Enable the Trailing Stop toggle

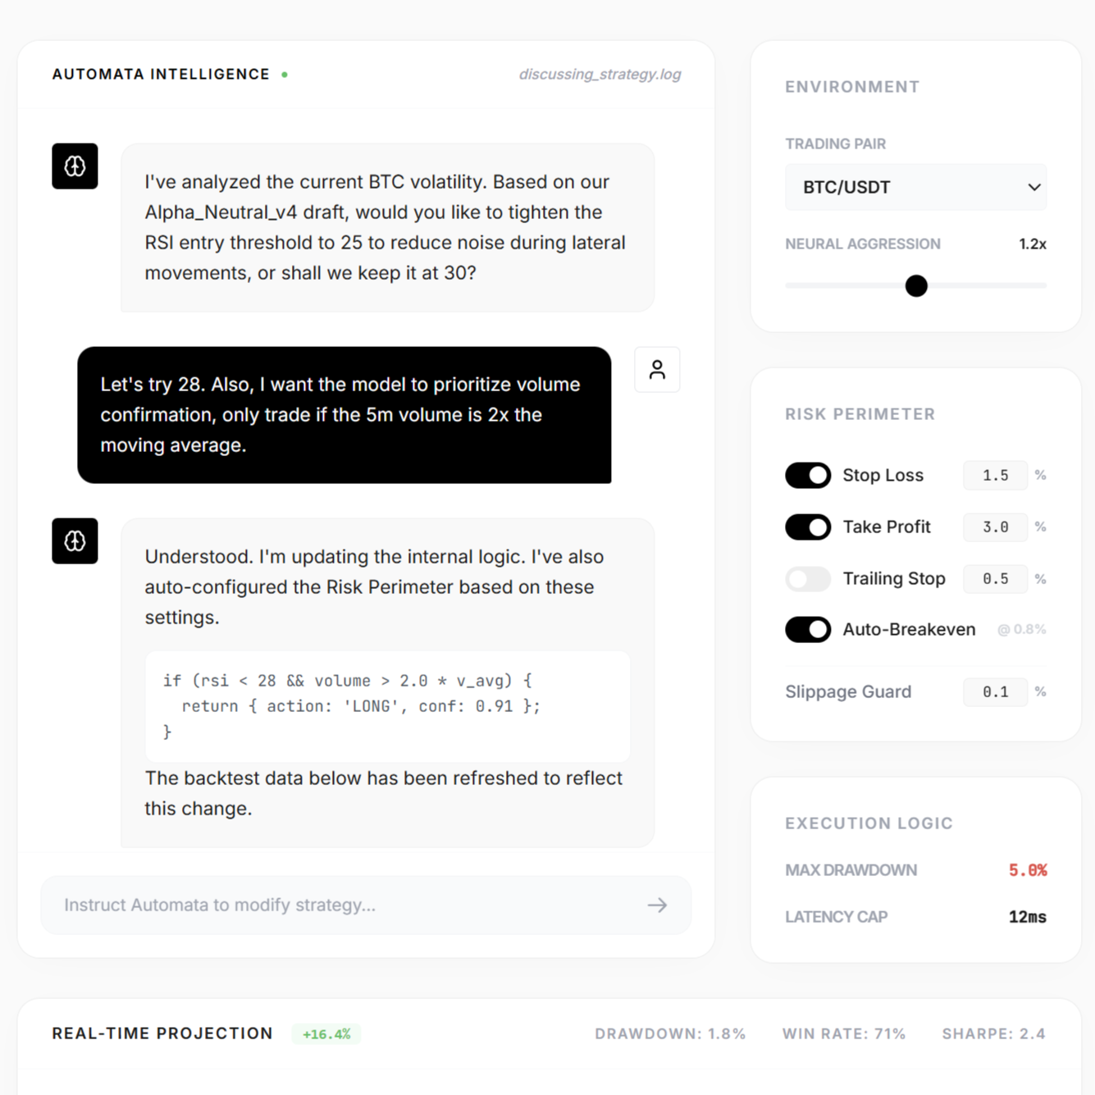(808, 579)
